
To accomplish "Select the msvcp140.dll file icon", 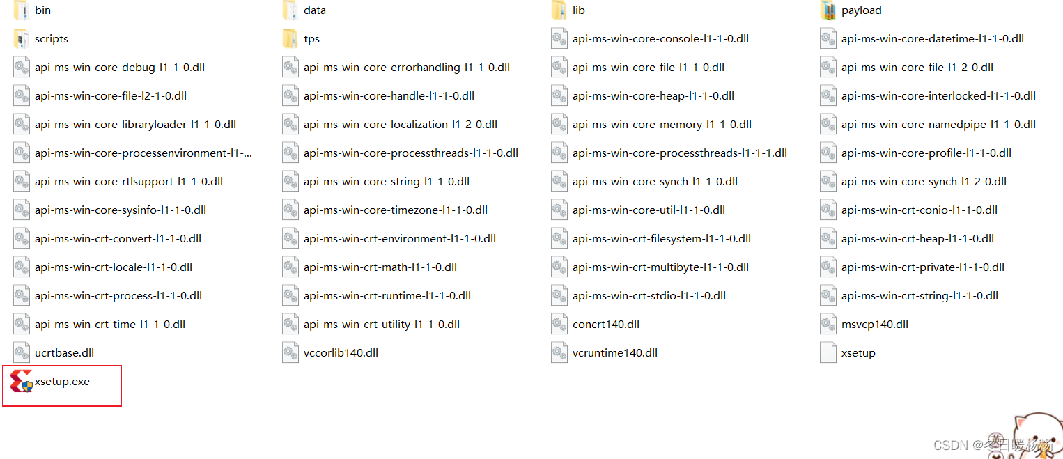I will [828, 325].
